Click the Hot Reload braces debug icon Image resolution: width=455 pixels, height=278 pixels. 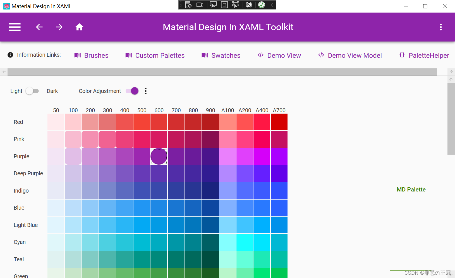[249, 5]
